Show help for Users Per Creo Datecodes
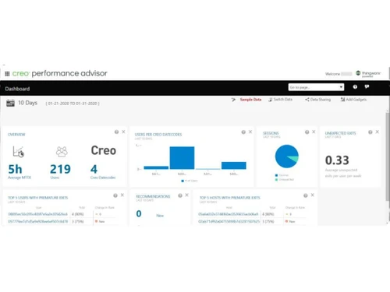 [243, 132]
